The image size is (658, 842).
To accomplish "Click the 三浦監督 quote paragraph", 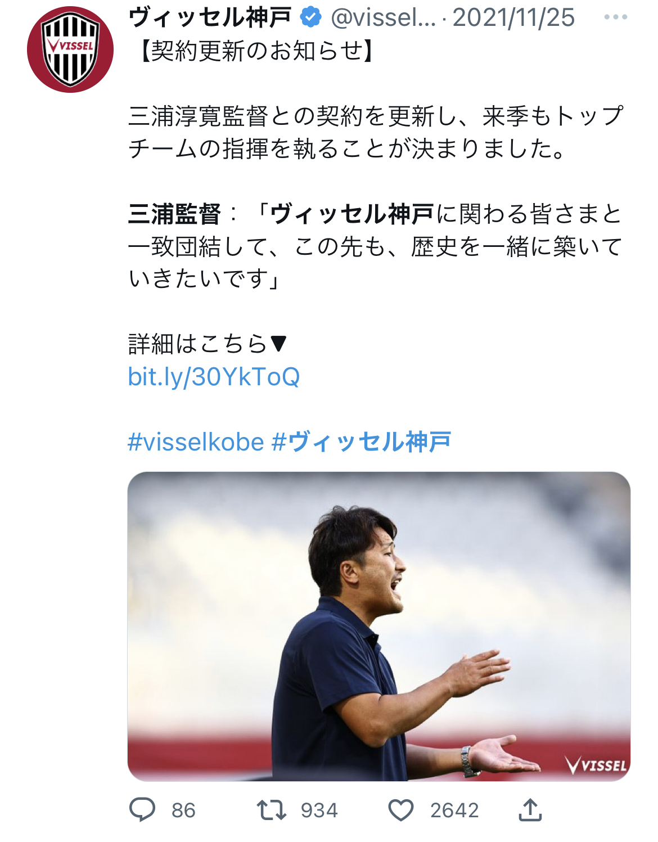I will click(x=375, y=246).
